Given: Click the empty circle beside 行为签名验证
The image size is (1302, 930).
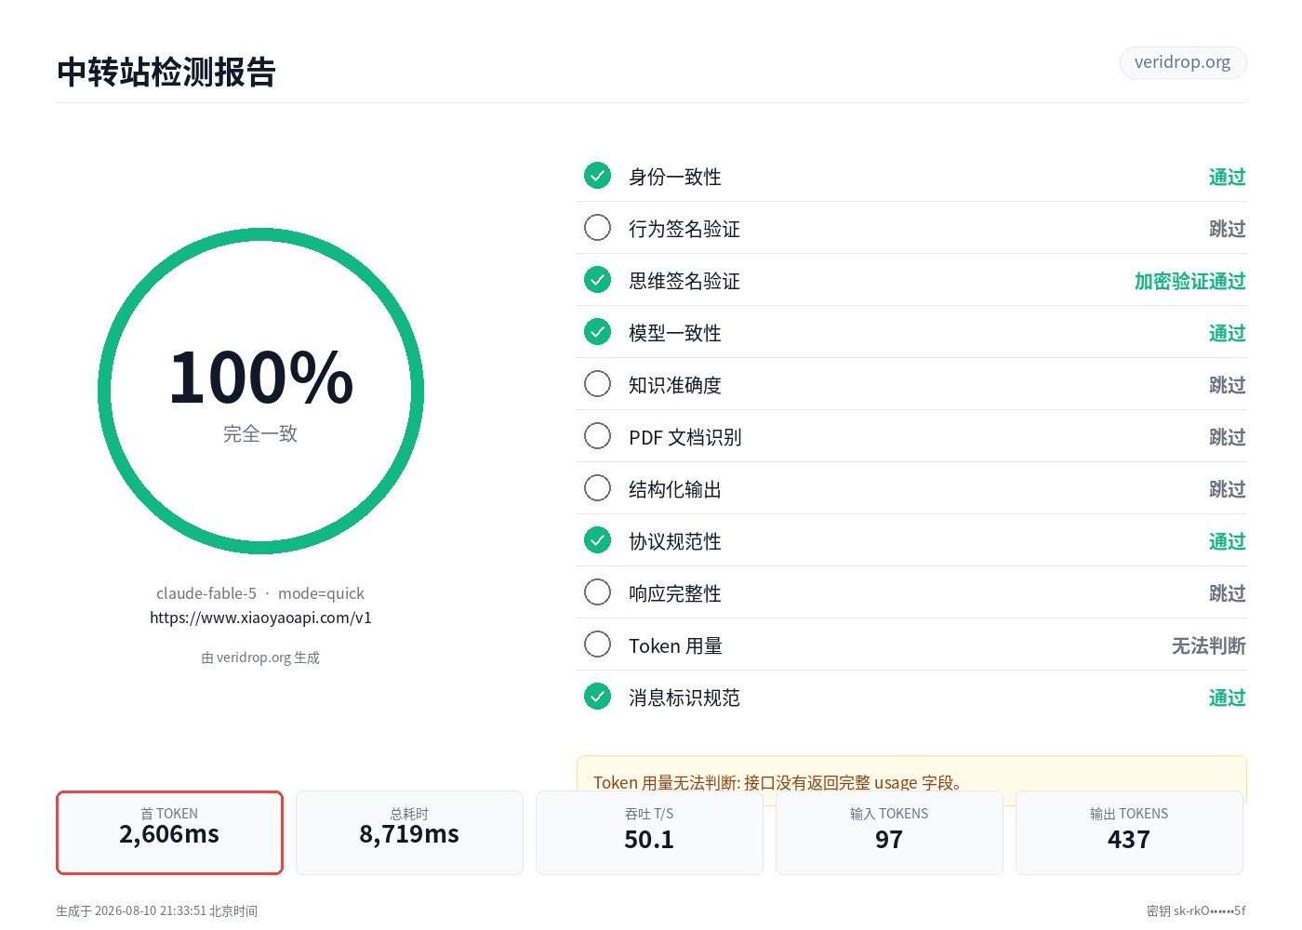Looking at the screenshot, I should 597,228.
